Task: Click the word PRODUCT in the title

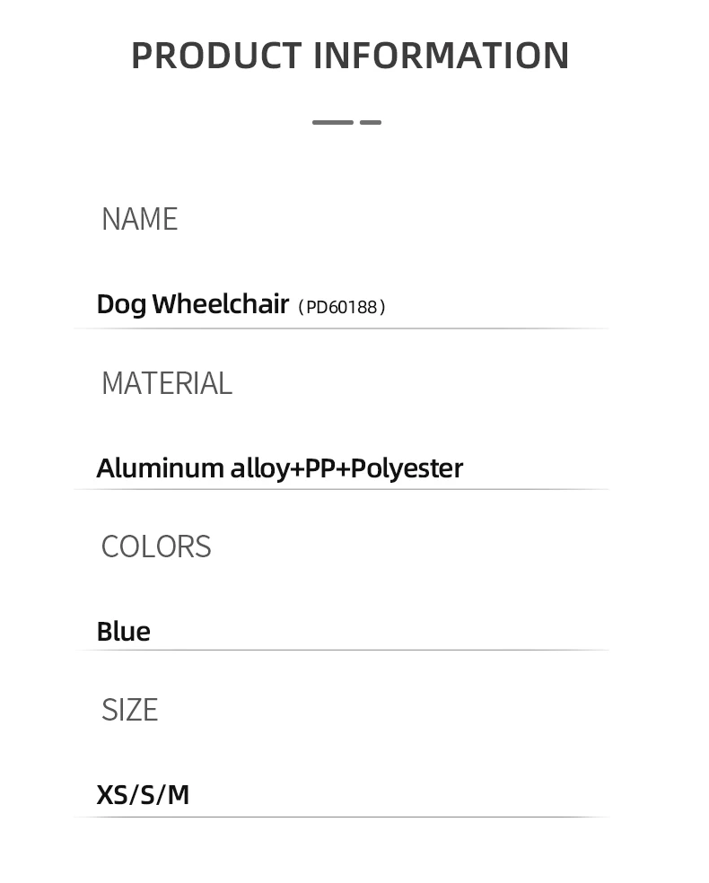Action: click(x=216, y=56)
